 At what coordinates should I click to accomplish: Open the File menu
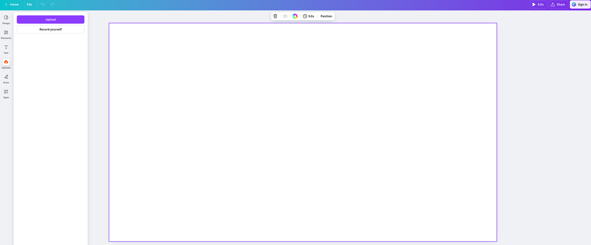[x=29, y=4]
